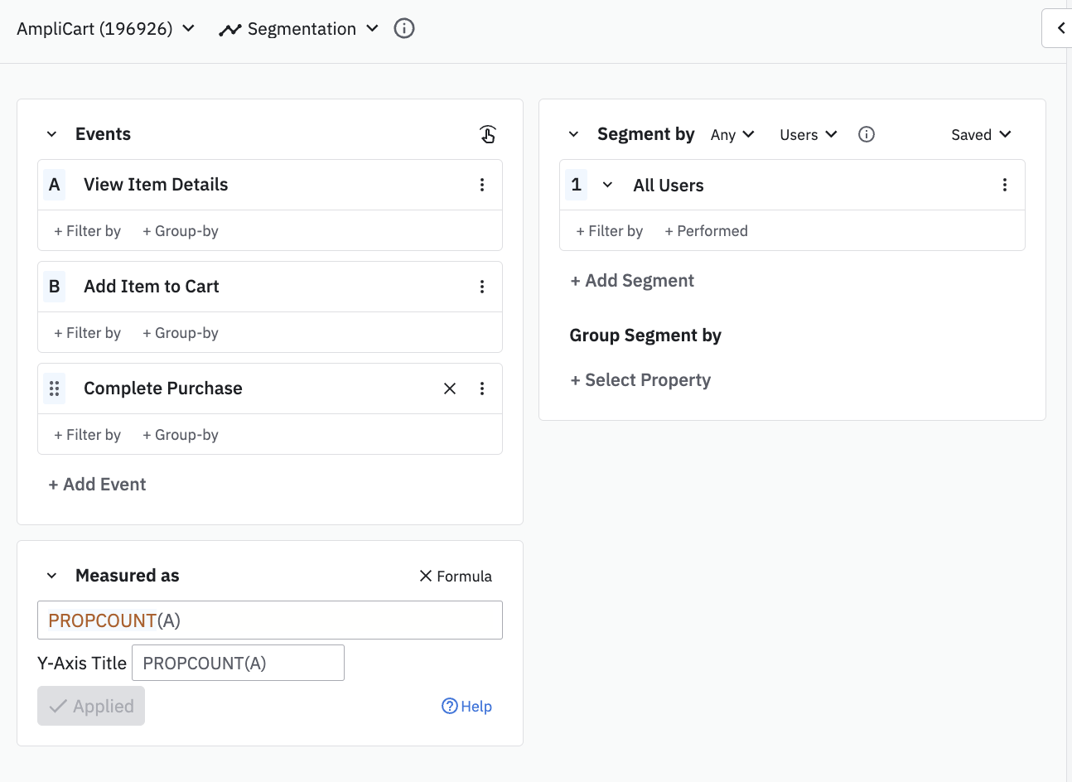The height and width of the screenshot is (782, 1072).
Task: Open options menu for View Item Details
Action: pyautogui.click(x=482, y=185)
